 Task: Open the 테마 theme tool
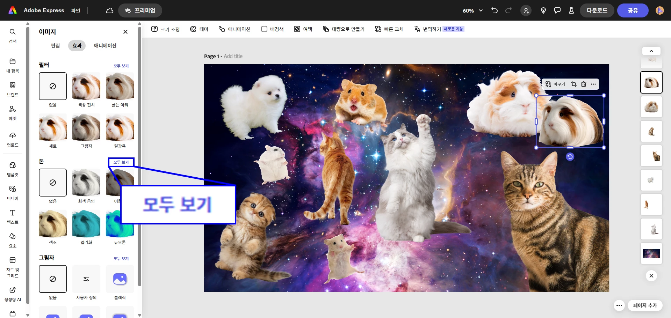199,29
